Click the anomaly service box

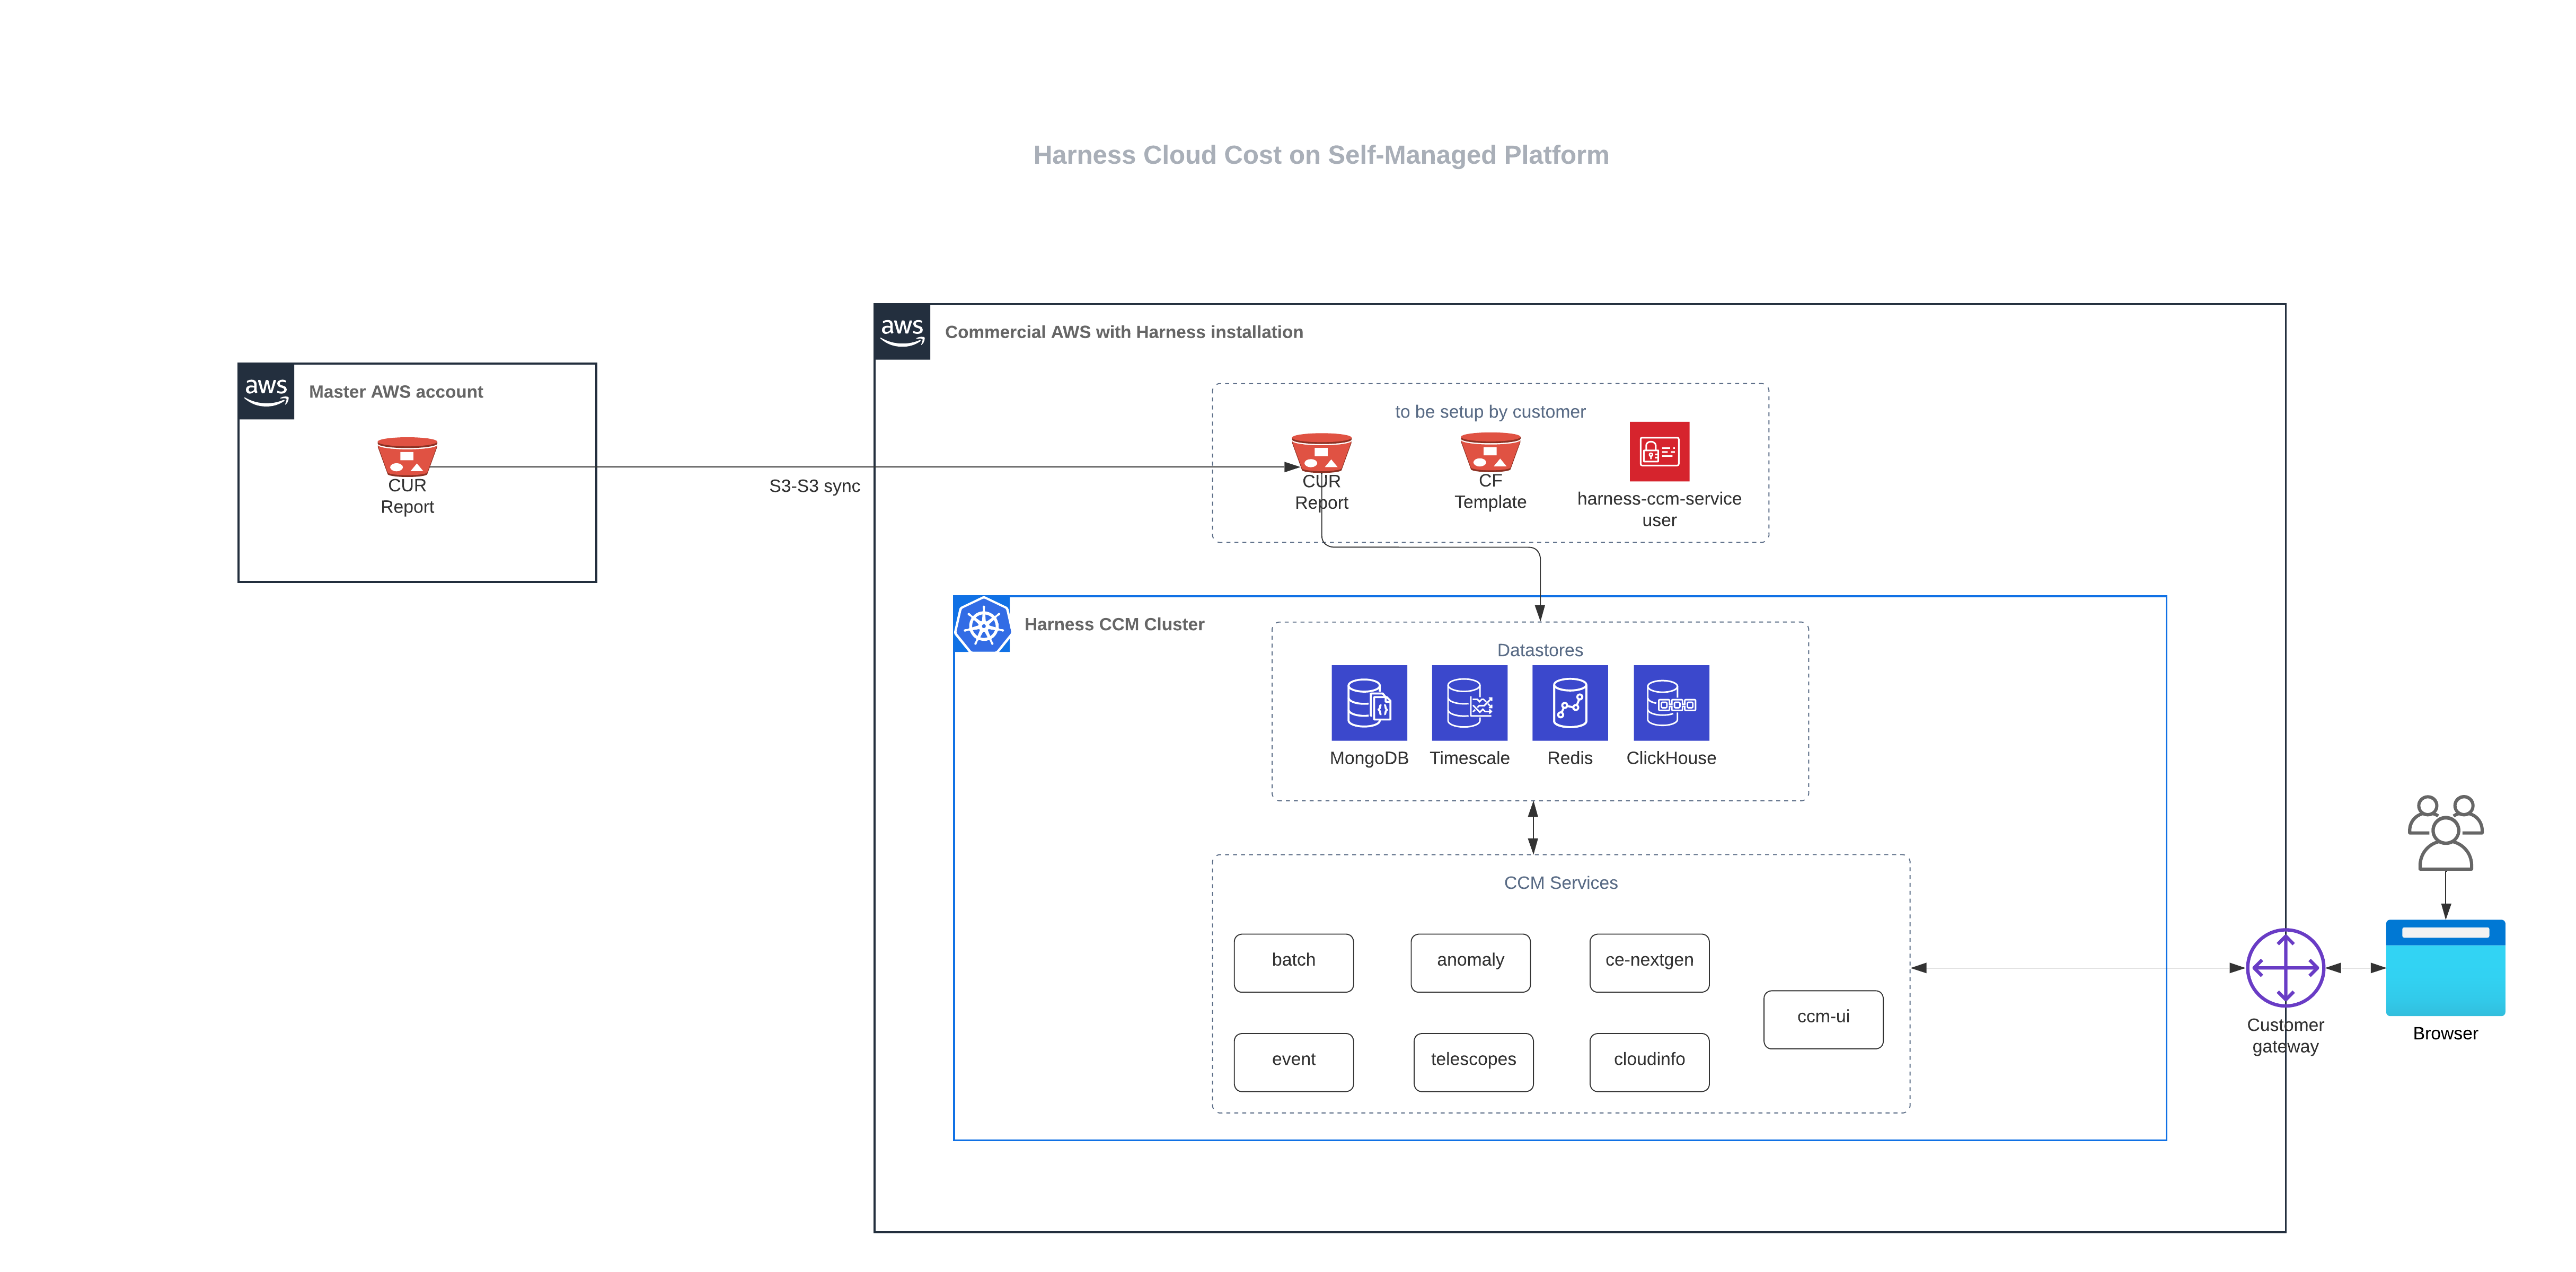click(x=1470, y=962)
